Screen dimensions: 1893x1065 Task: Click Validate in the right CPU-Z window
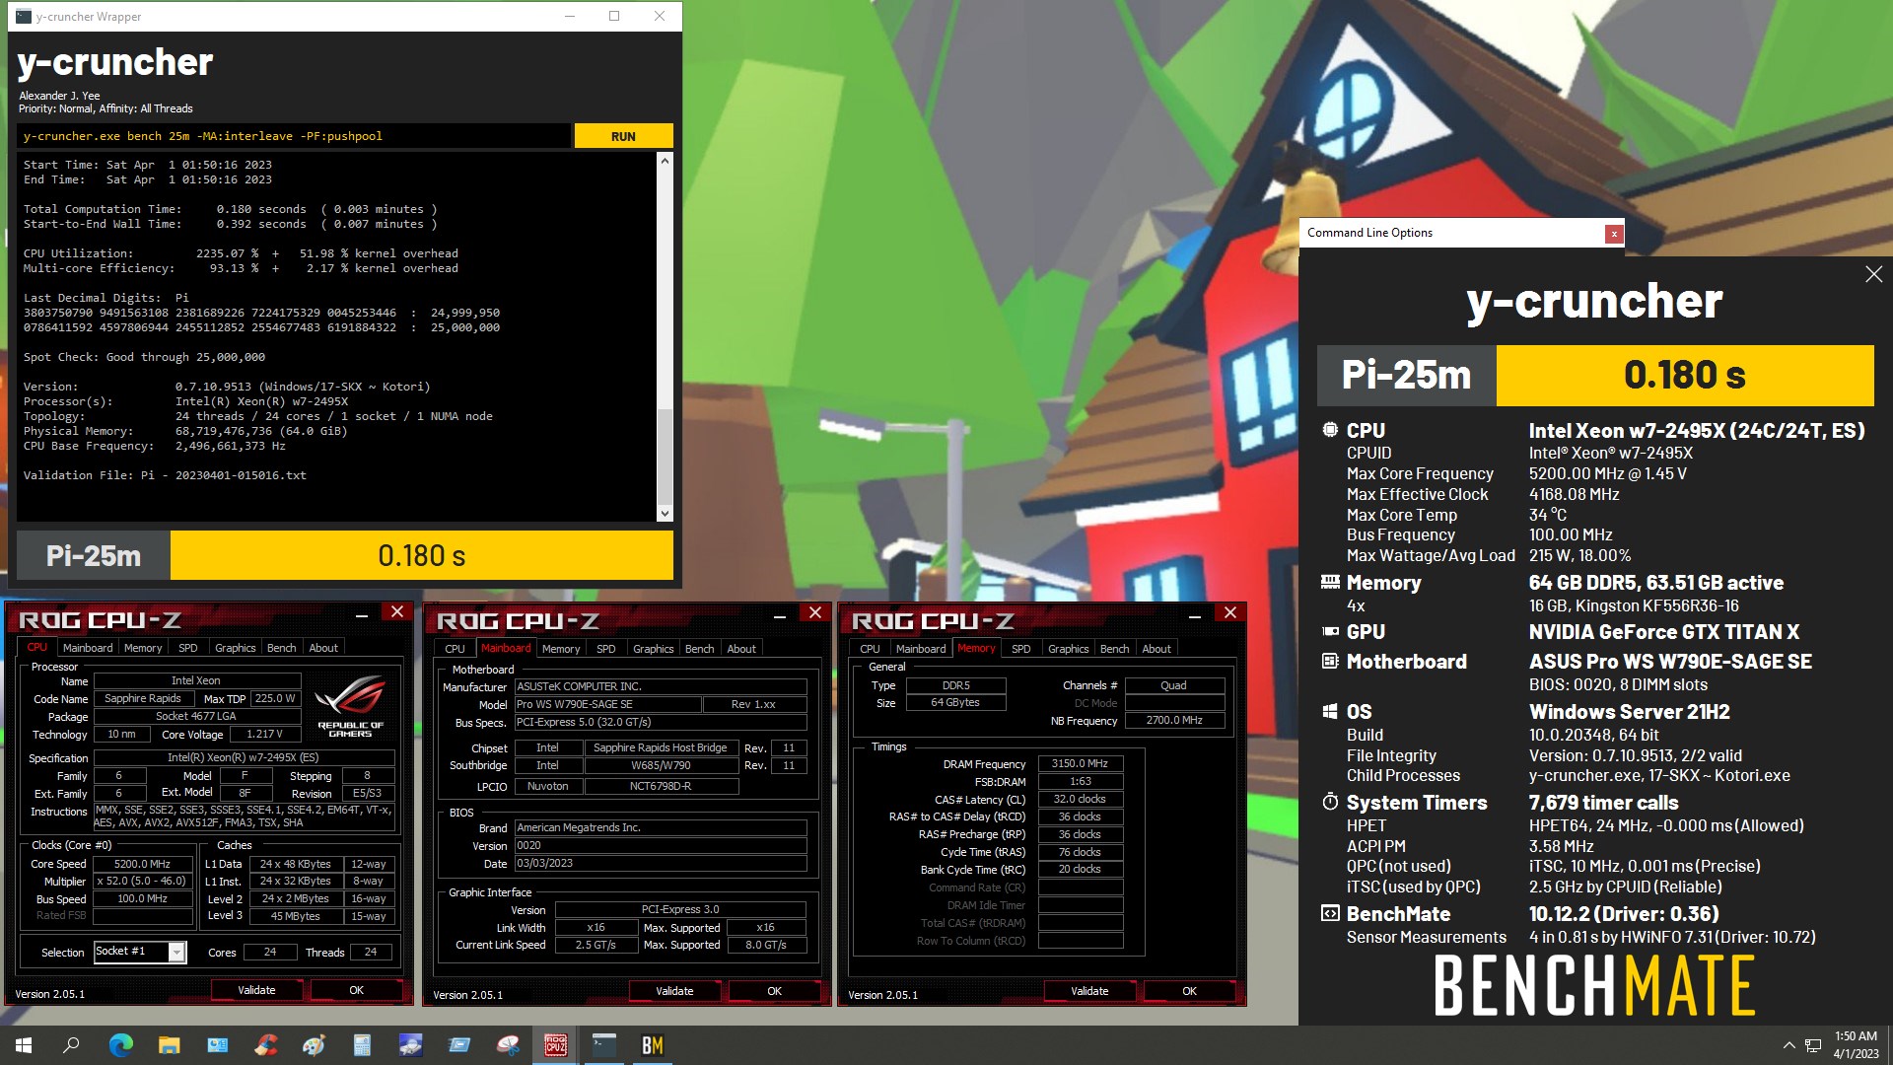click(x=1089, y=991)
